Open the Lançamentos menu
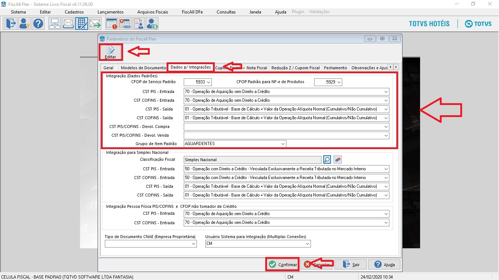Image resolution: width=499 pixels, height=280 pixels. point(111,12)
